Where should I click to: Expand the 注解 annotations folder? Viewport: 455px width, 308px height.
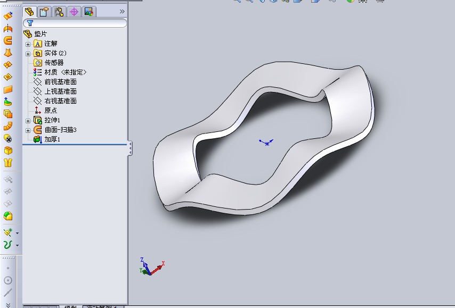pyautogui.click(x=28, y=44)
